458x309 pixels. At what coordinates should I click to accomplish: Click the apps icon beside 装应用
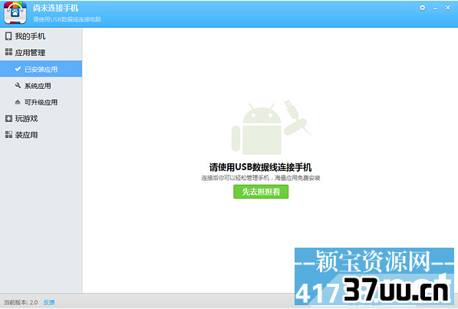click(x=8, y=135)
